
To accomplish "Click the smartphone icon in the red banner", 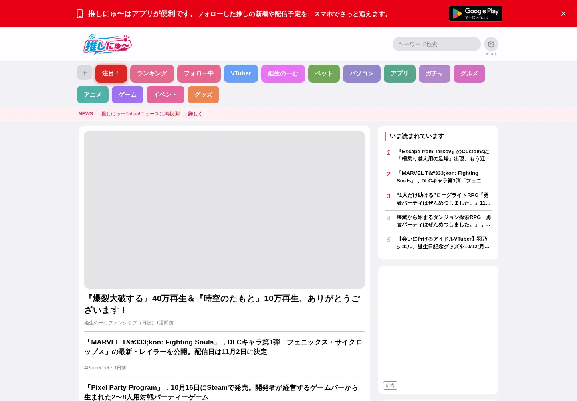I will [x=80, y=14].
